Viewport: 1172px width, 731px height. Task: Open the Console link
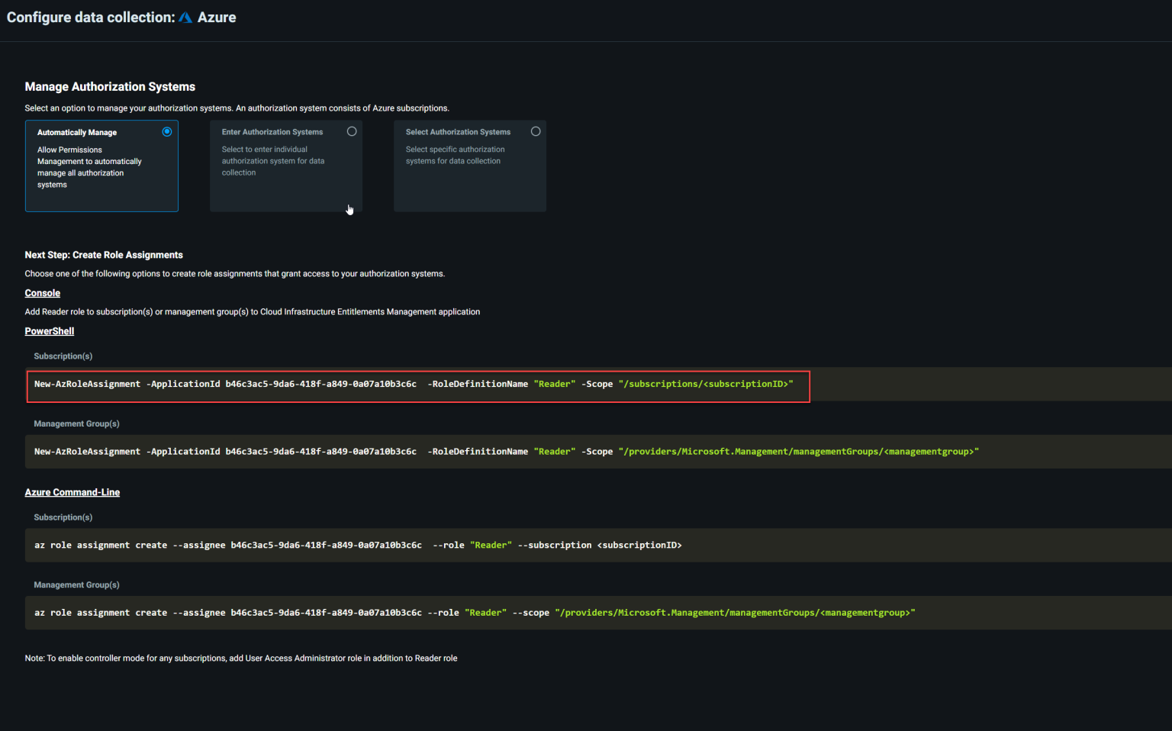[42, 293]
